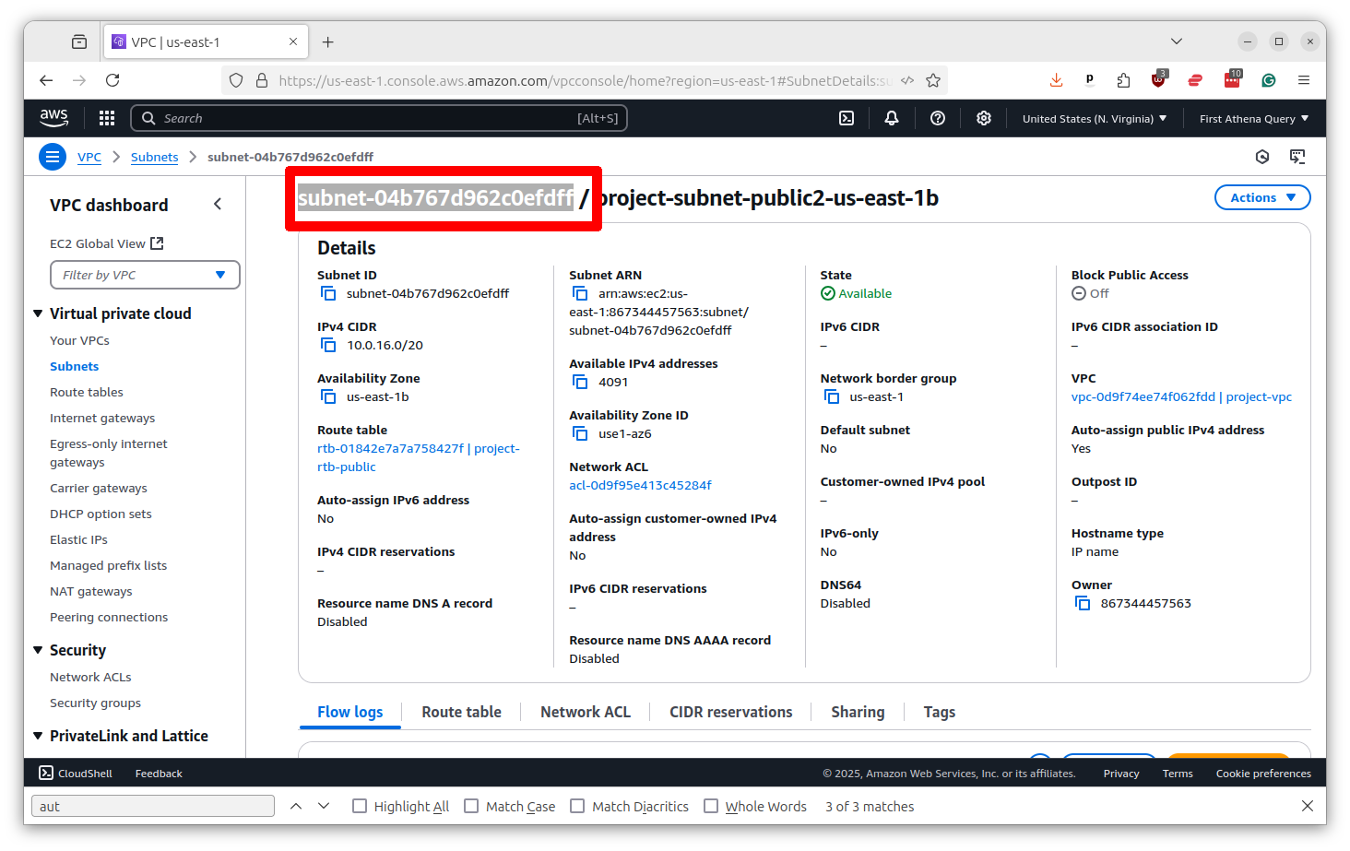1350x851 pixels.
Task: Copy the Subnet ID to clipboard
Action: tap(328, 292)
